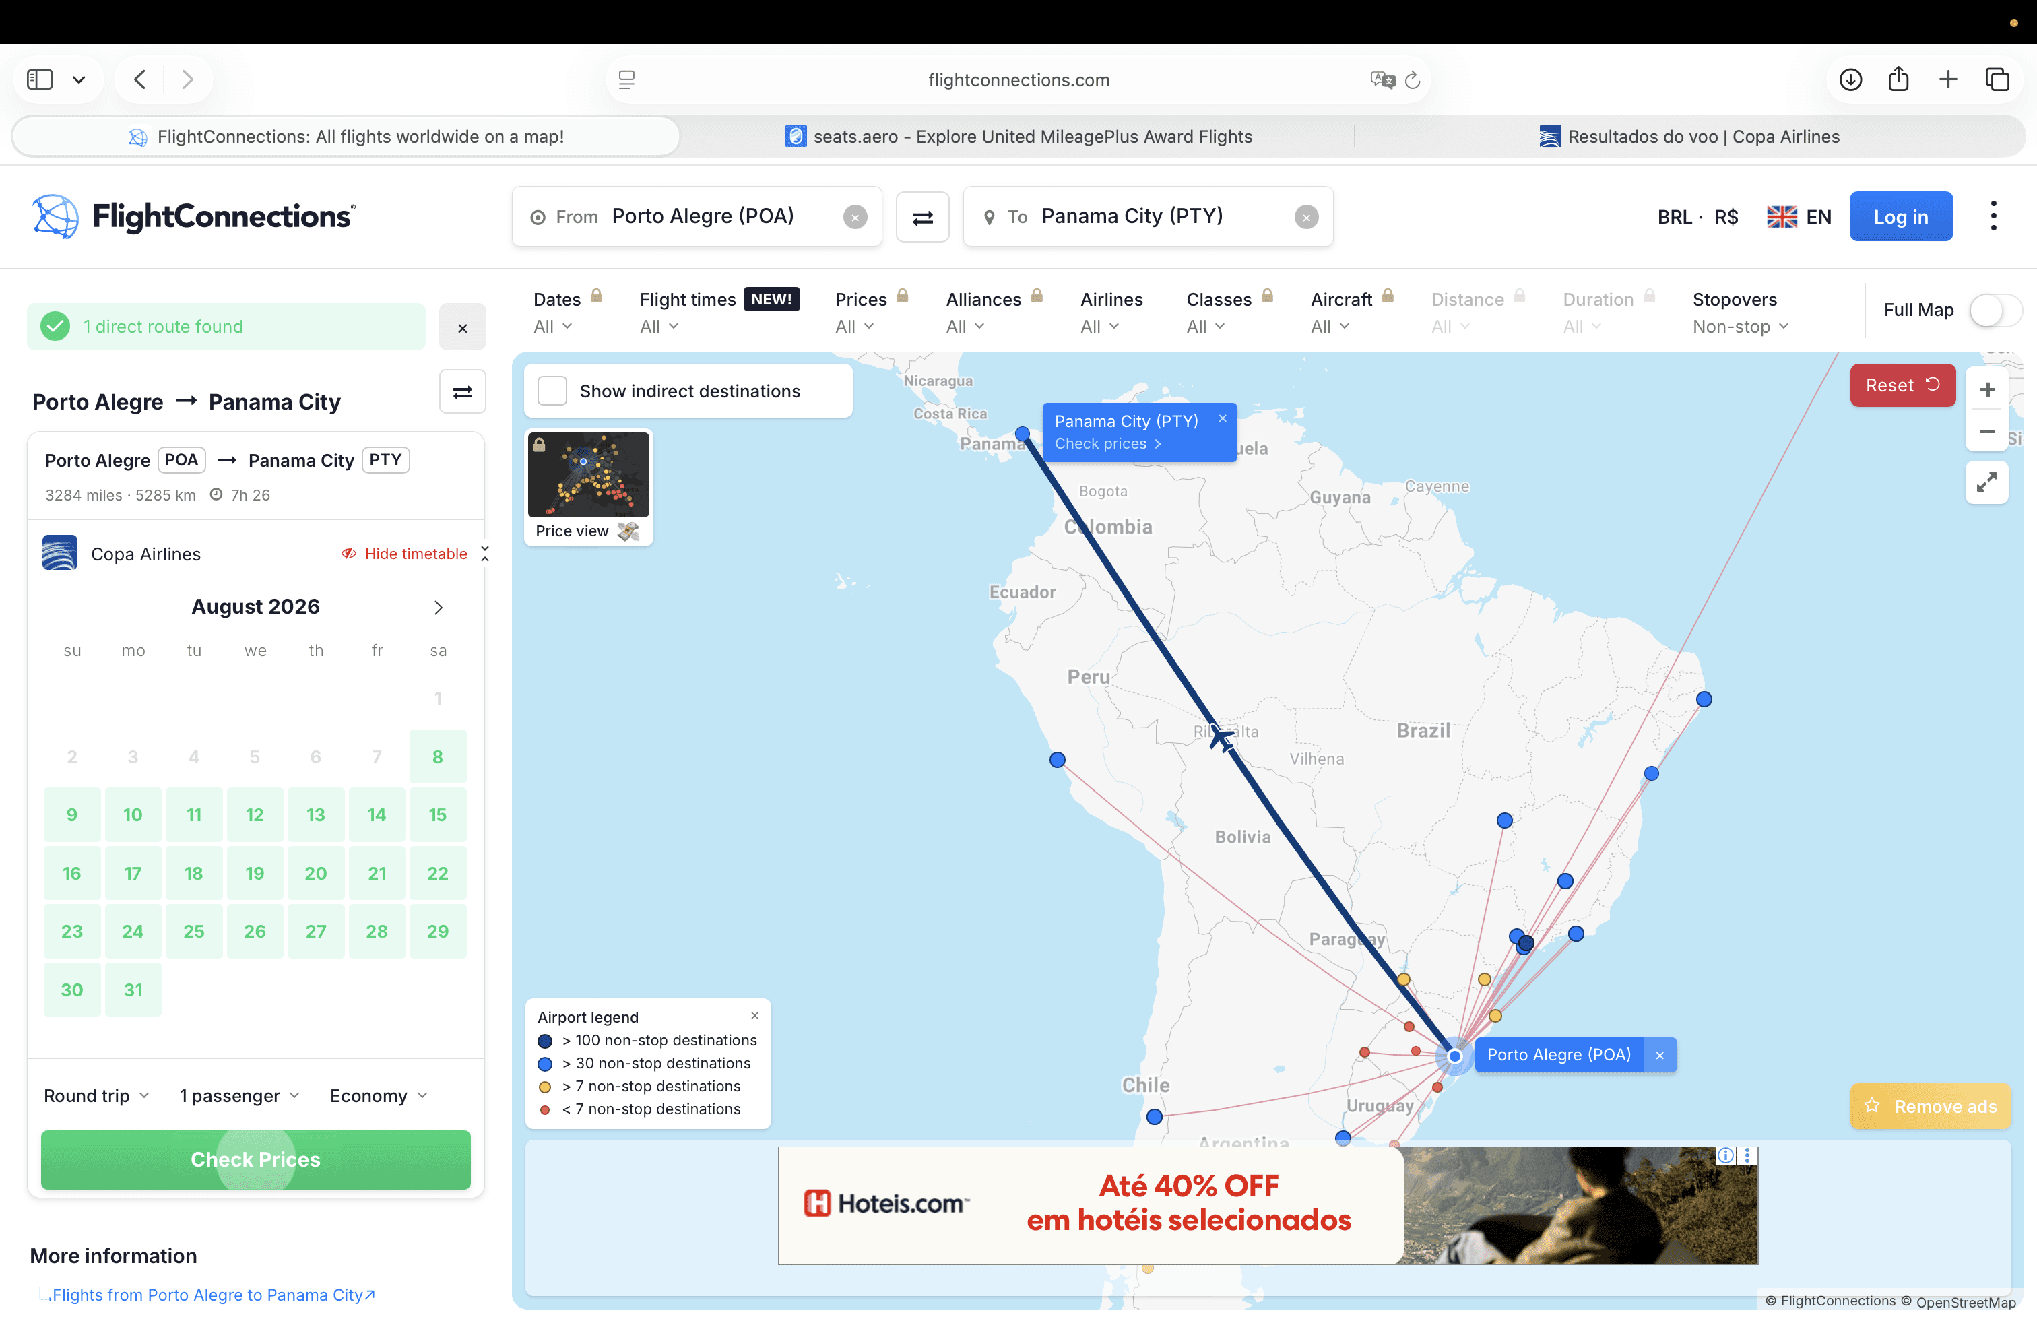This screenshot has height=1323, width=2037.
Task: Click the Remove ads button
Action: click(x=1930, y=1107)
